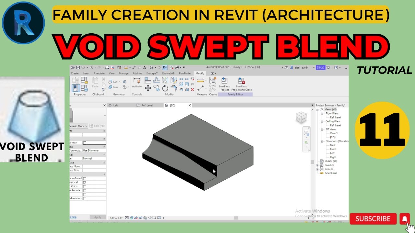Click the Load into Project and Close icon
Screen dimensions: 415x233
click(242, 81)
